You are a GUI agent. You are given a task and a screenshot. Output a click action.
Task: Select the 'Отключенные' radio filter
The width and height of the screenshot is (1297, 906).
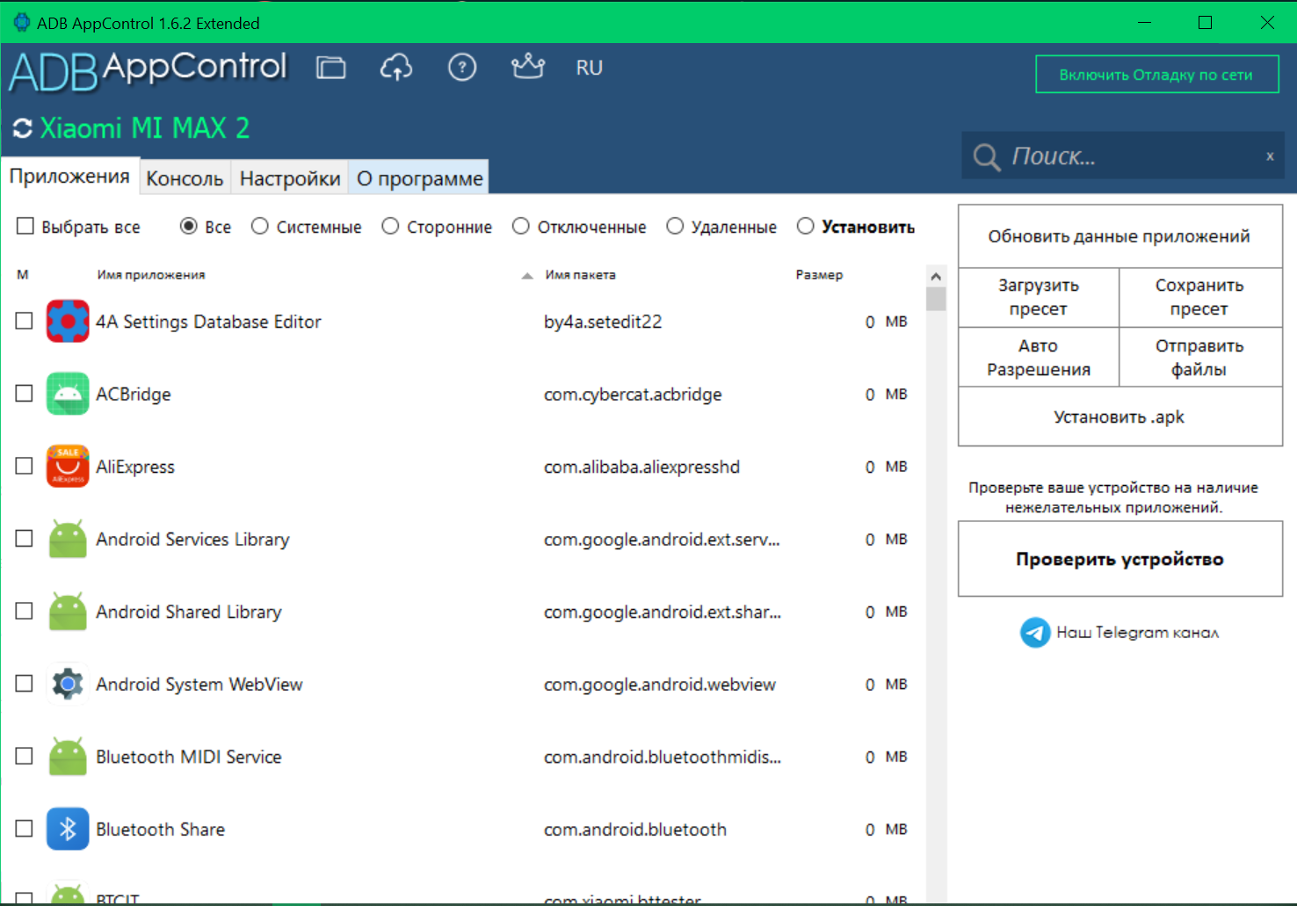521,227
